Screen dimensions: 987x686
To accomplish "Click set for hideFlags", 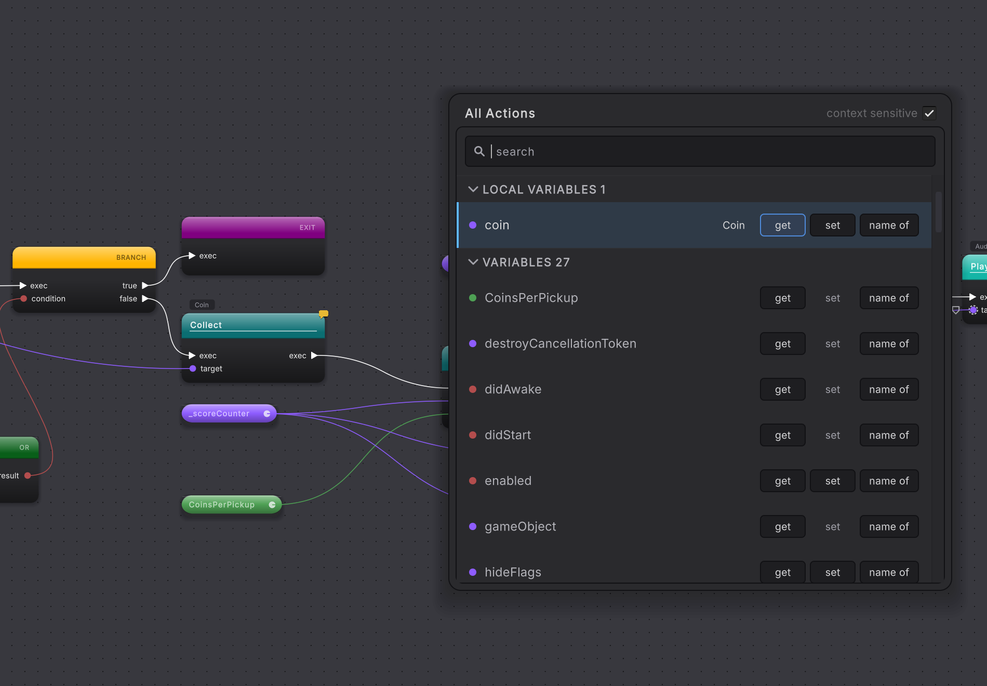I will point(832,572).
